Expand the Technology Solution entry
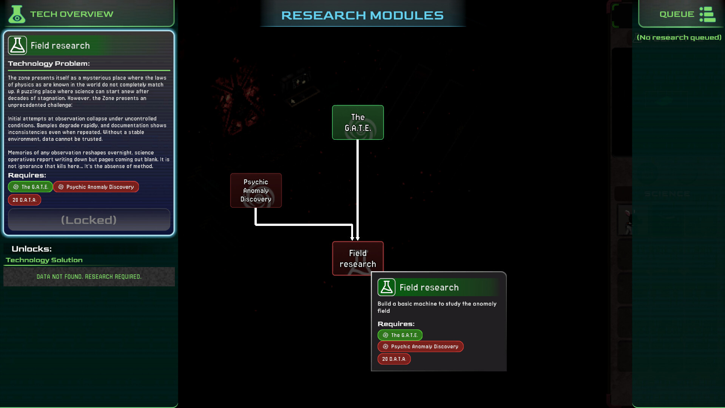Image resolution: width=725 pixels, height=408 pixels. point(45,260)
